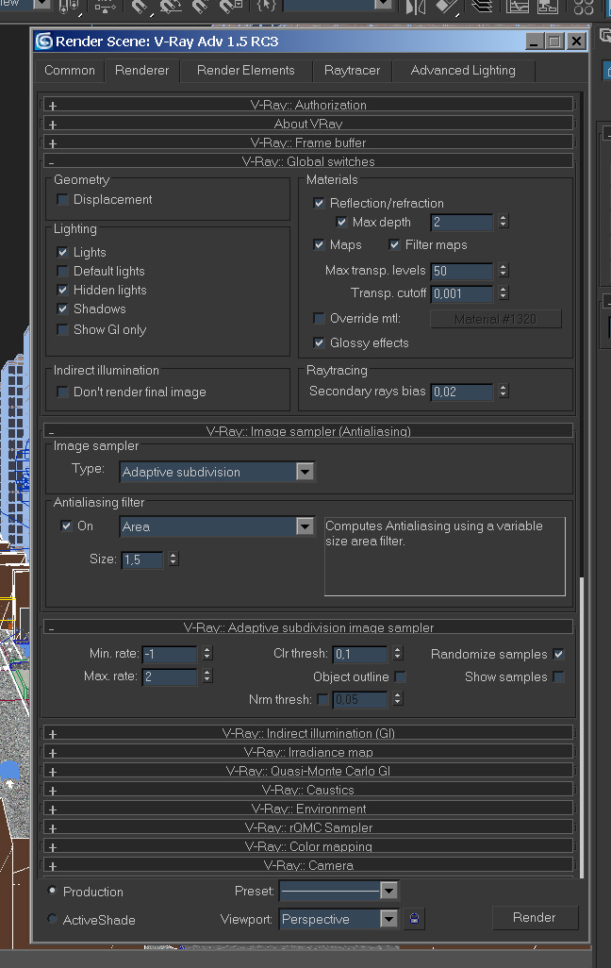Toggle the Snaps magnet icon in top toolbar

point(140,7)
